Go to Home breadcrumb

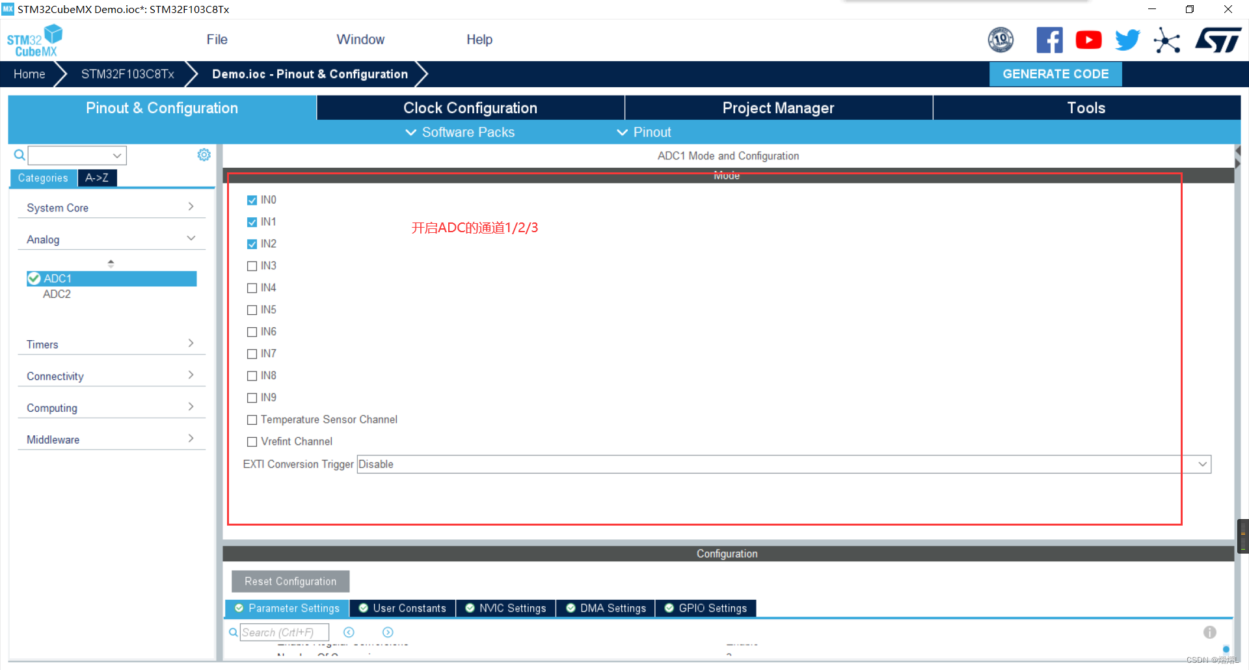pyautogui.click(x=29, y=74)
